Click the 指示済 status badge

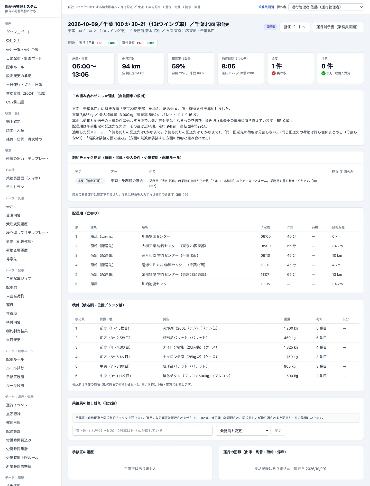pos(271,27)
